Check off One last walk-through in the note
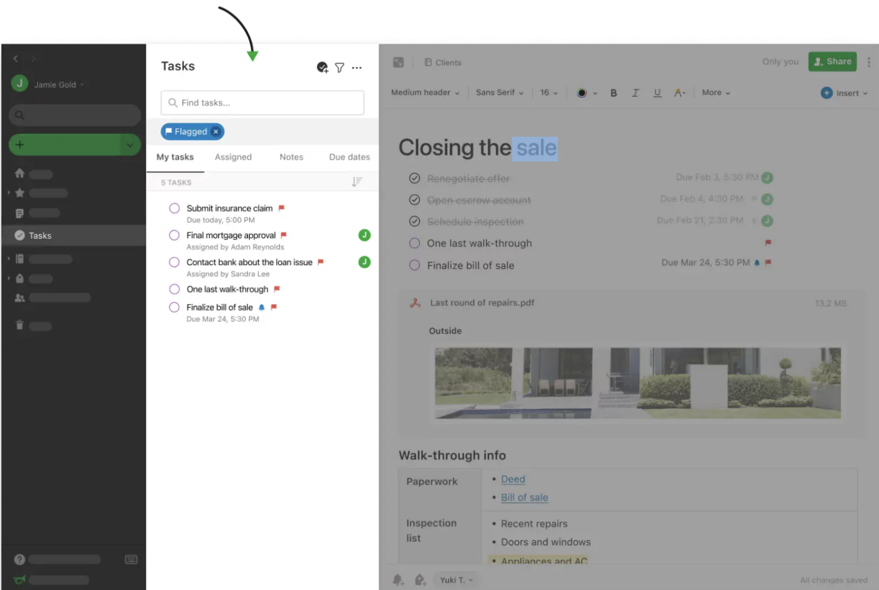Screen dimensions: 879x590 (x=414, y=243)
